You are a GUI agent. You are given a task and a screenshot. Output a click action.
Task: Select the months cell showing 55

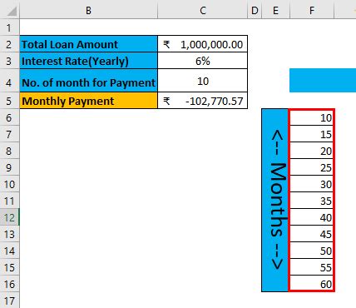point(312,267)
